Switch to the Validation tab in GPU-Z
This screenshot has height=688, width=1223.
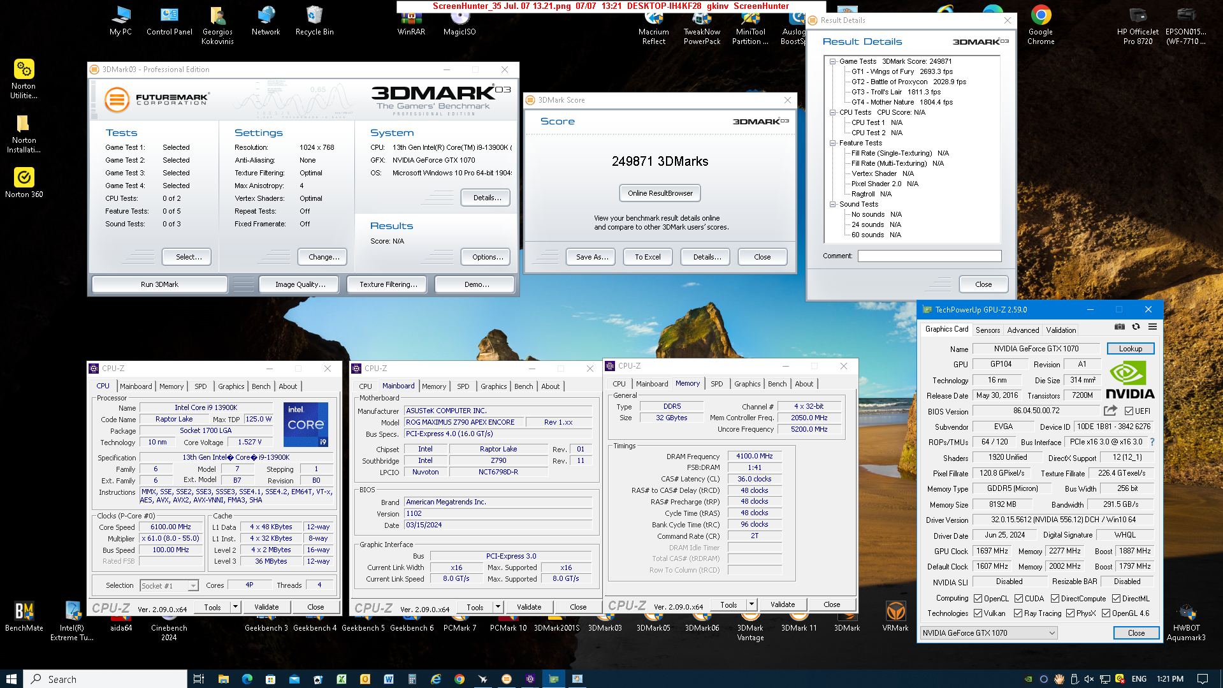click(x=1061, y=330)
